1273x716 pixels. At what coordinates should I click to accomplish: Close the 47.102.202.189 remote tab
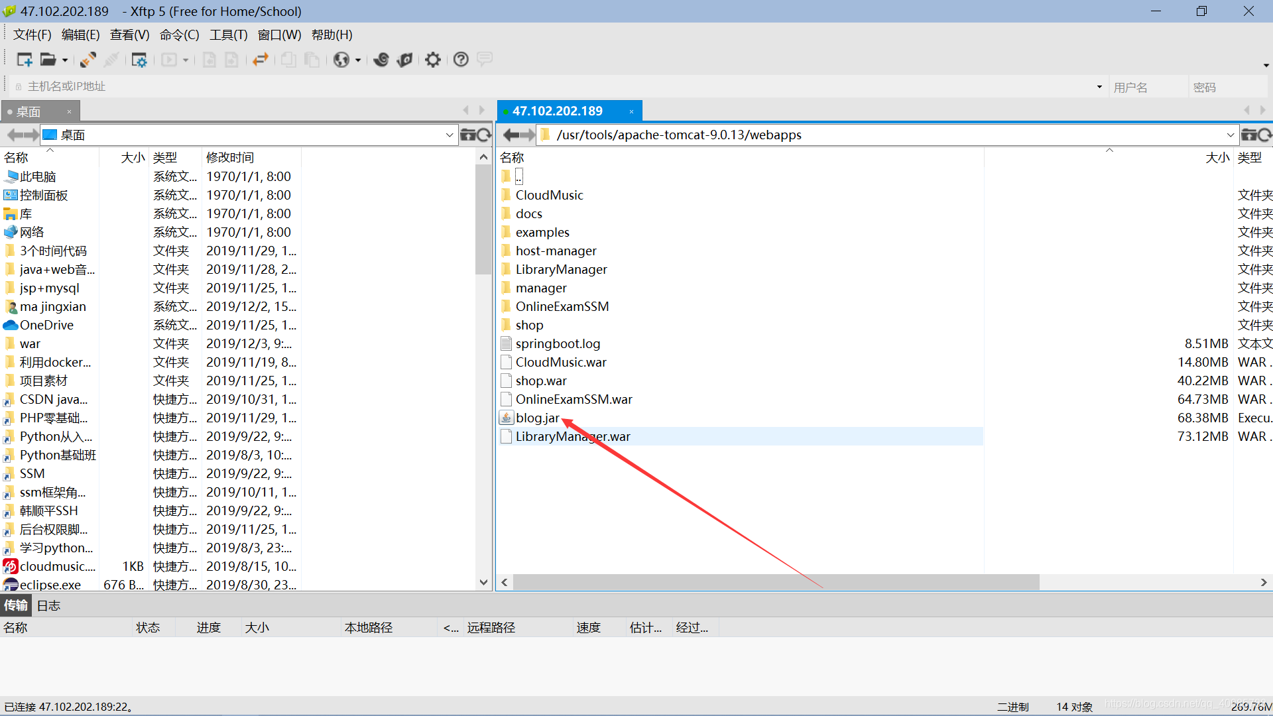[631, 111]
